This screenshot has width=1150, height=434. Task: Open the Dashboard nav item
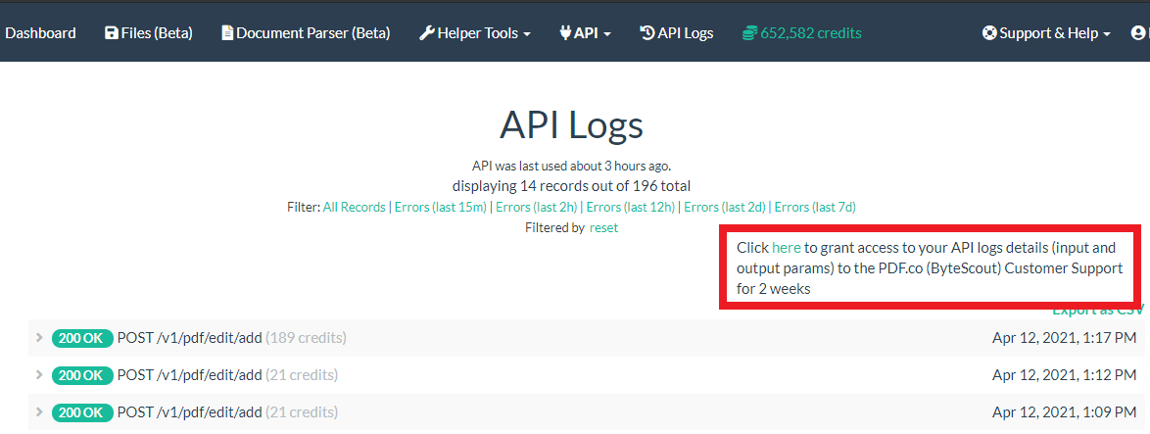point(40,33)
